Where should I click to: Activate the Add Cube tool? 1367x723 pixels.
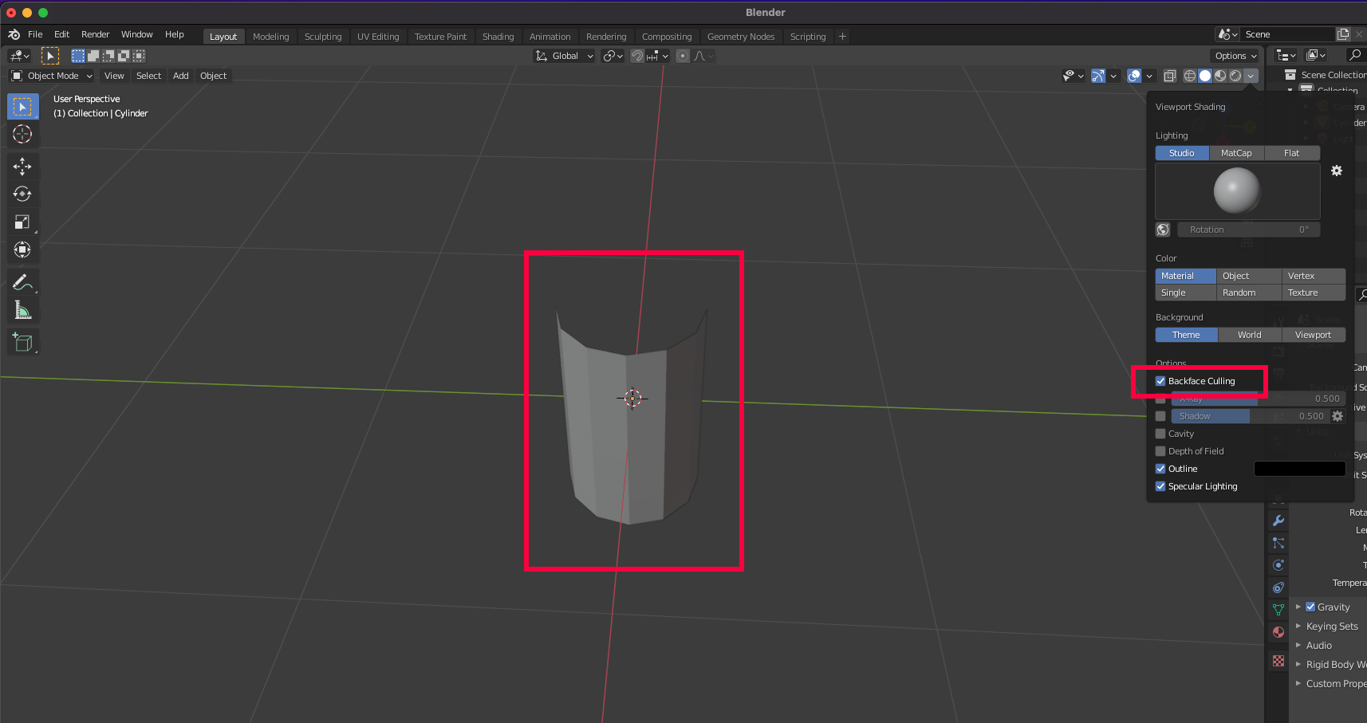tap(22, 343)
